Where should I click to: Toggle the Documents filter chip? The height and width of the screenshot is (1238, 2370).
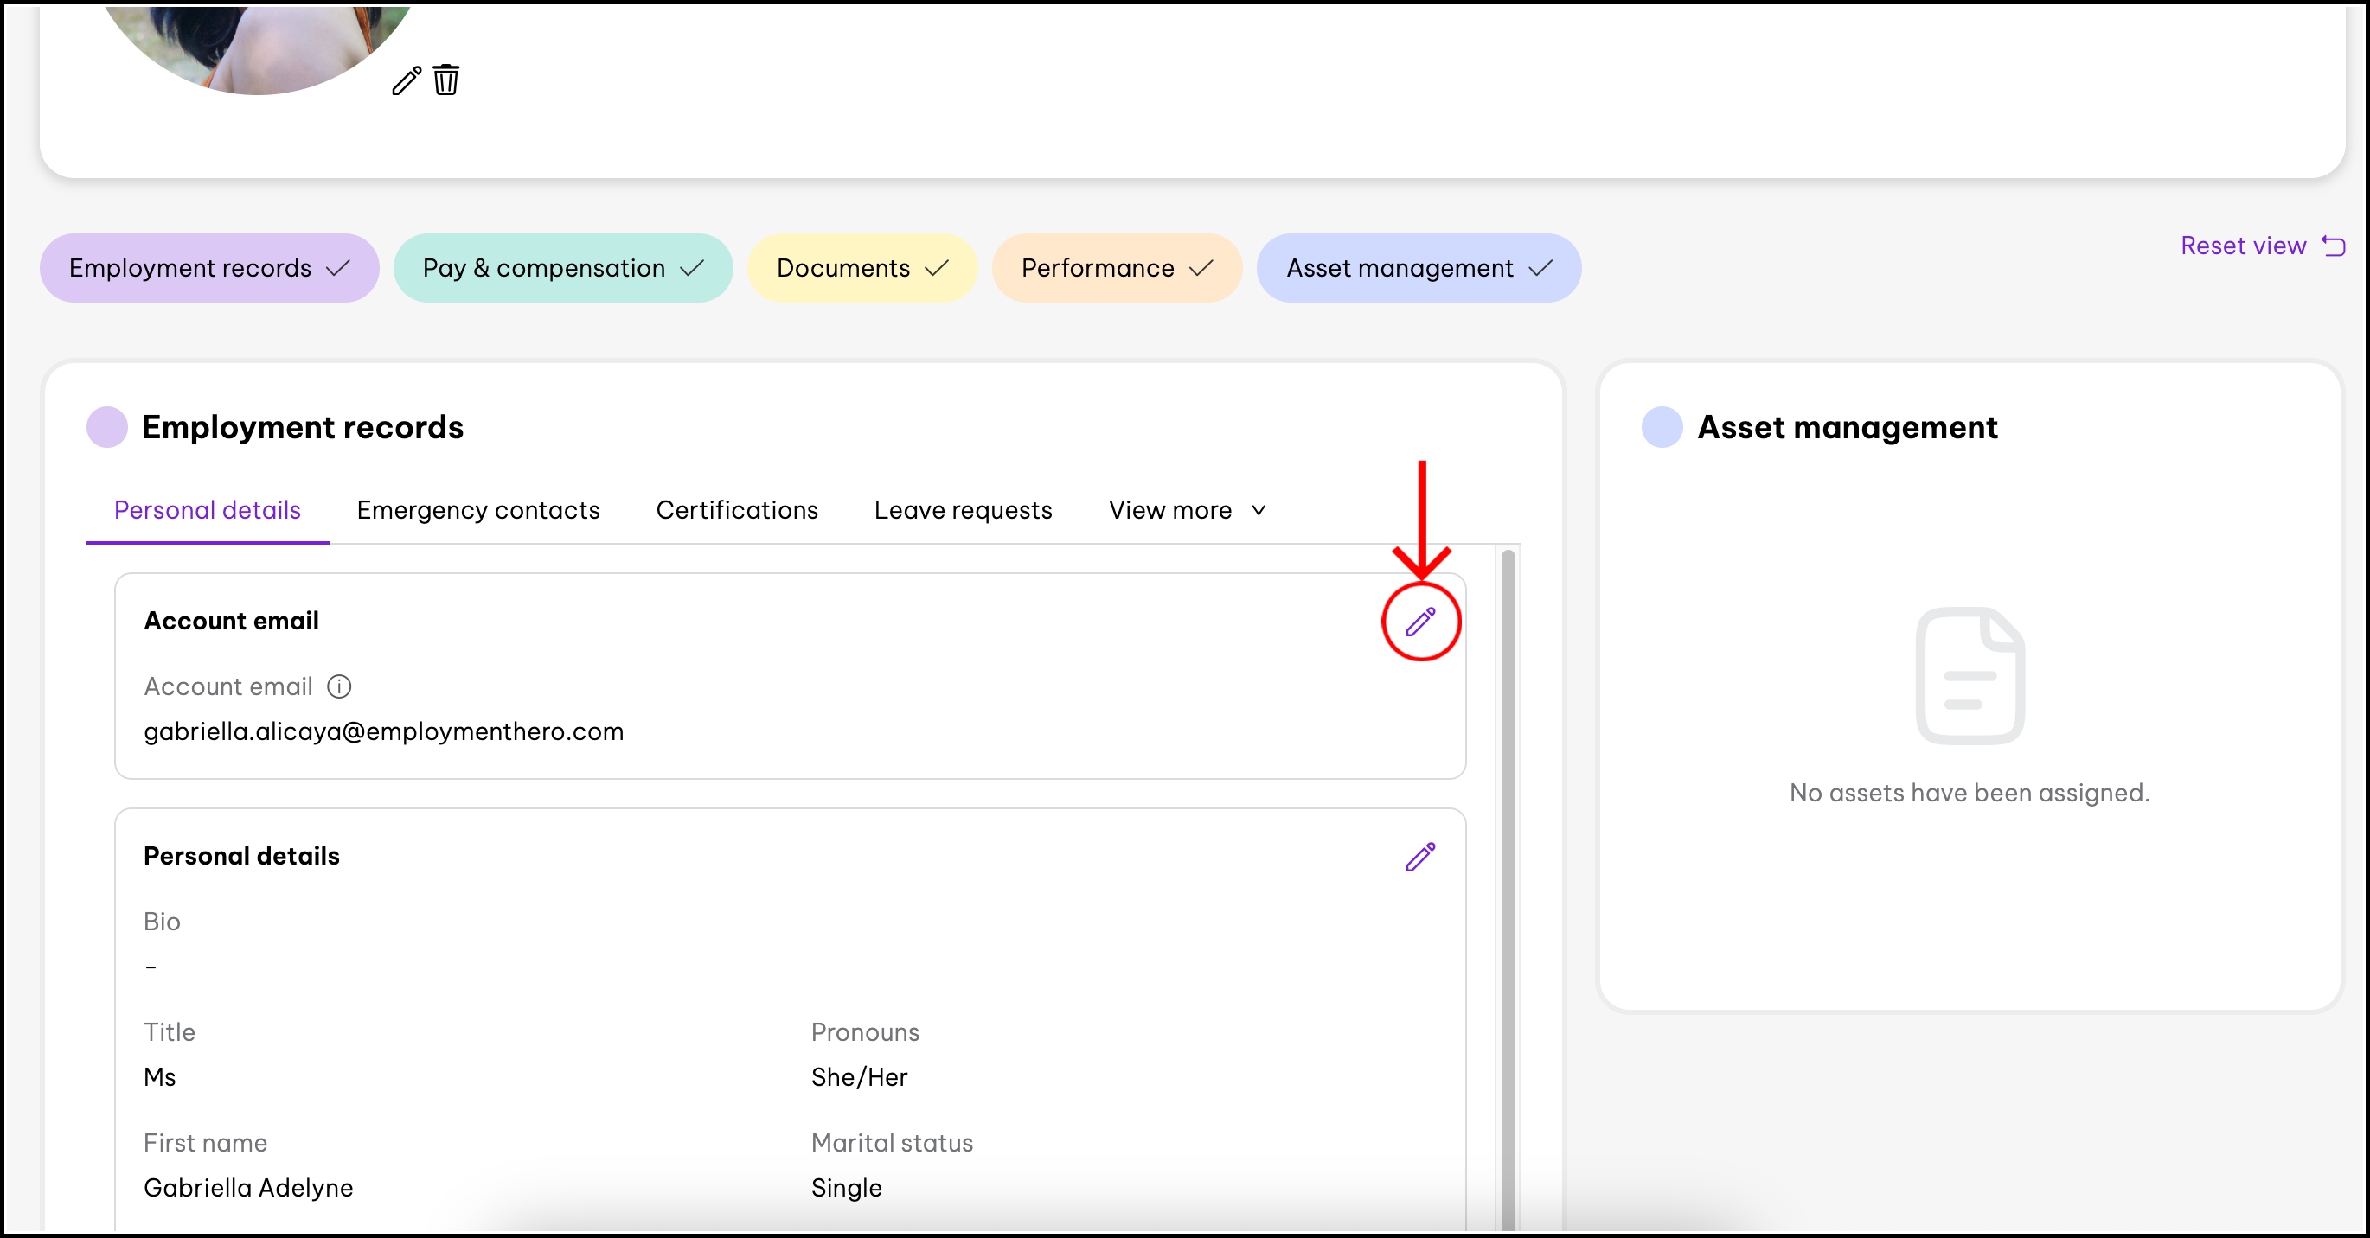click(x=862, y=268)
